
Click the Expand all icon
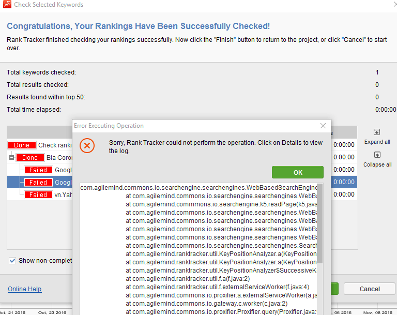(377, 132)
